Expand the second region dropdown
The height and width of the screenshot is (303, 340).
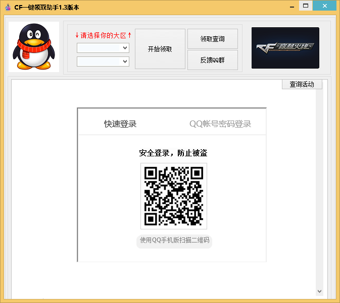tap(103, 62)
